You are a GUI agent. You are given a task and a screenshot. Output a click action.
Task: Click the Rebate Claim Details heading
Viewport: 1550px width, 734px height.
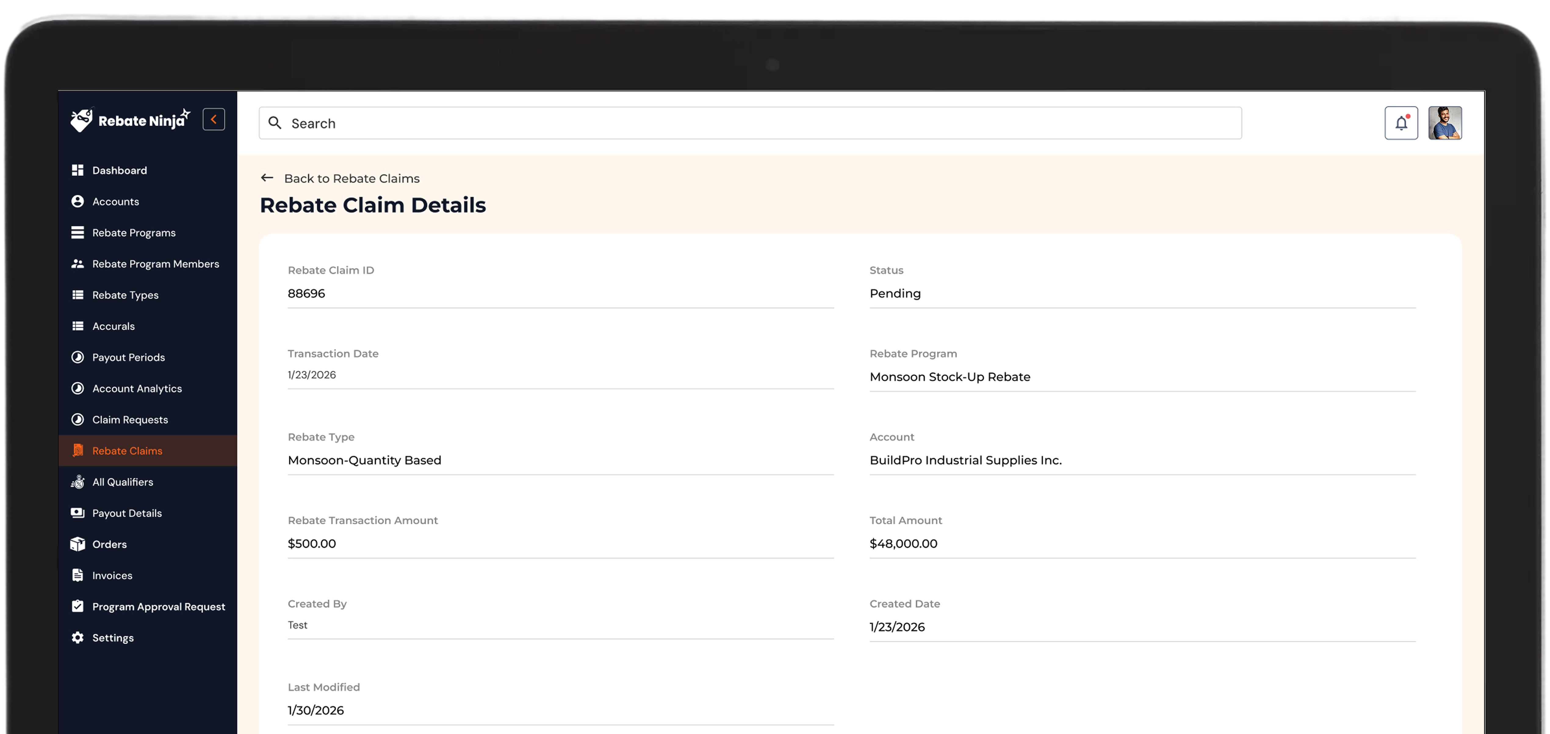[x=373, y=205]
